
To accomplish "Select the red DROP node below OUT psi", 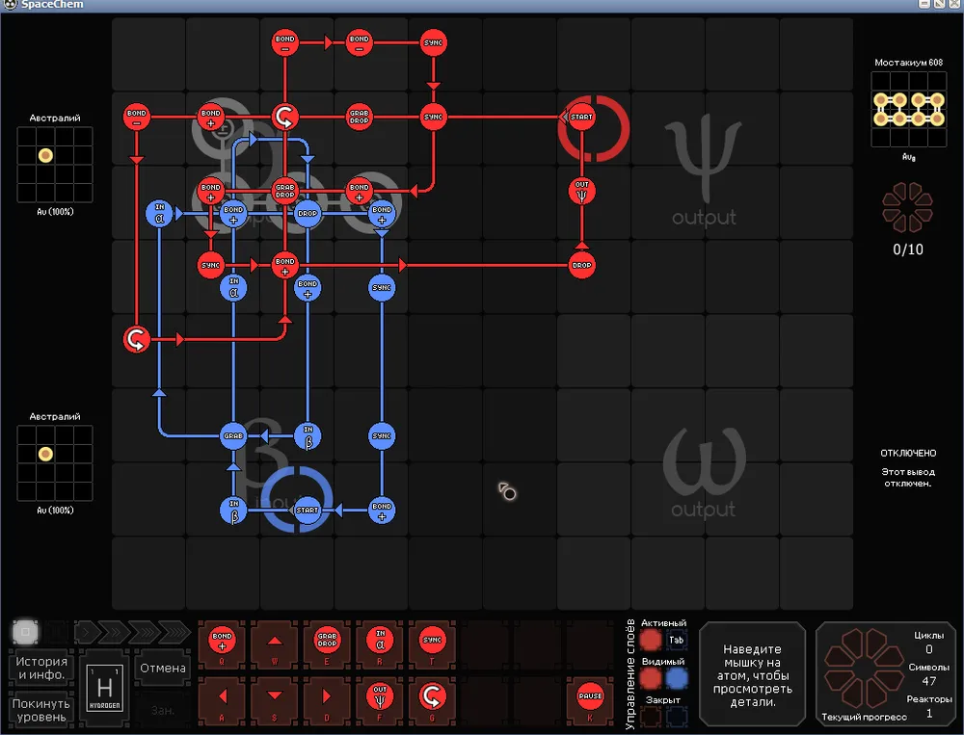I will click(581, 266).
